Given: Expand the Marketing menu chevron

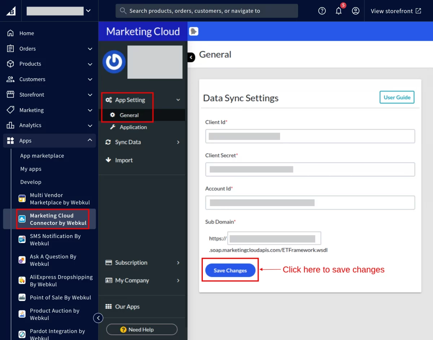Looking at the screenshot, I should (x=90, y=110).
